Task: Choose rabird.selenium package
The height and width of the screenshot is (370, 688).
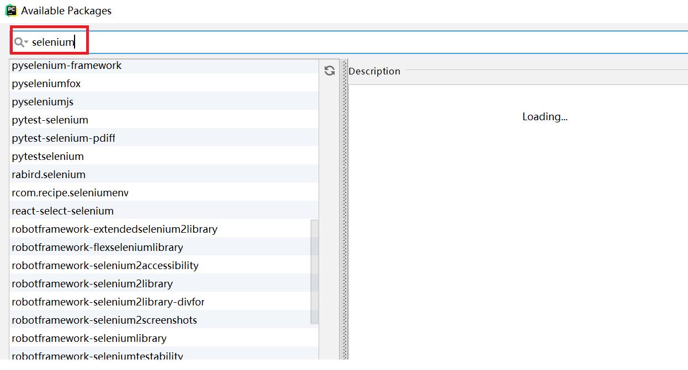Action: pyautogui.click(x=49, y=175)
